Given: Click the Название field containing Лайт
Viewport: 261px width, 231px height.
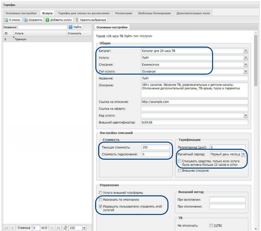Looking at the screenshot, I should (x=194, y=78).
